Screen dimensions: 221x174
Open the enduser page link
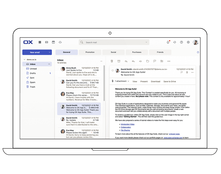[174, 134]
